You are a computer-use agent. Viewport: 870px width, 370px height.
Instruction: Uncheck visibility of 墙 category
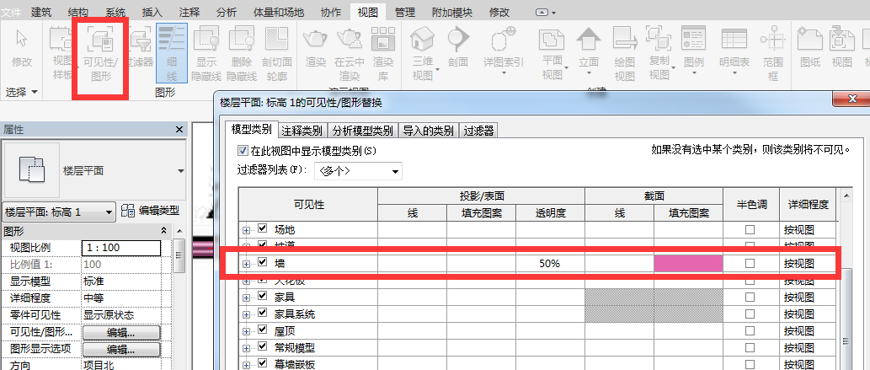[x=263, y=263]
